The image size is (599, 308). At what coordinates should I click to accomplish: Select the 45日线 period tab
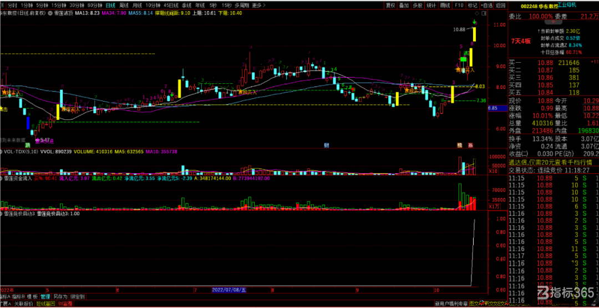[171, 6]
